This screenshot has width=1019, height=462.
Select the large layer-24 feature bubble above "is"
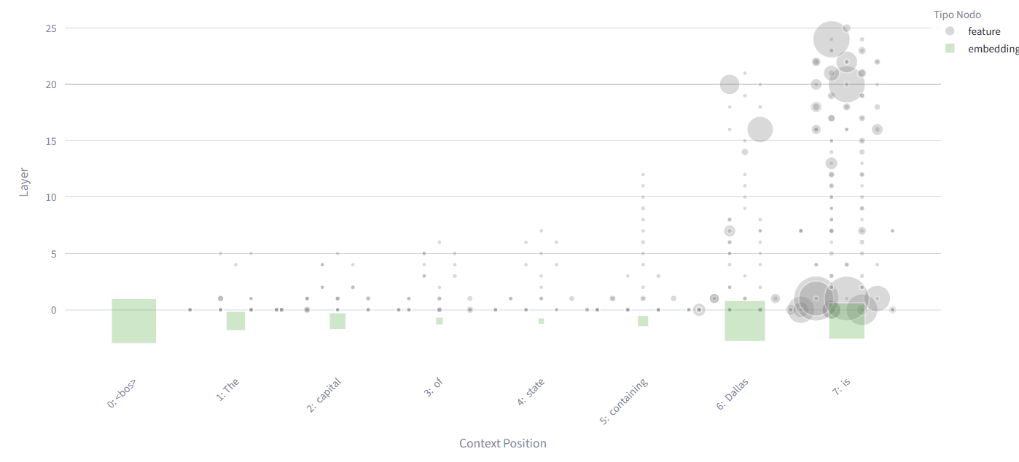[831, 39]
